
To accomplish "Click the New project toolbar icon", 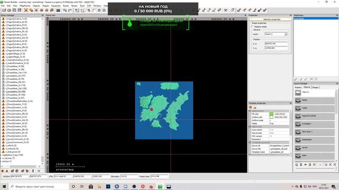I will [4, 10].
